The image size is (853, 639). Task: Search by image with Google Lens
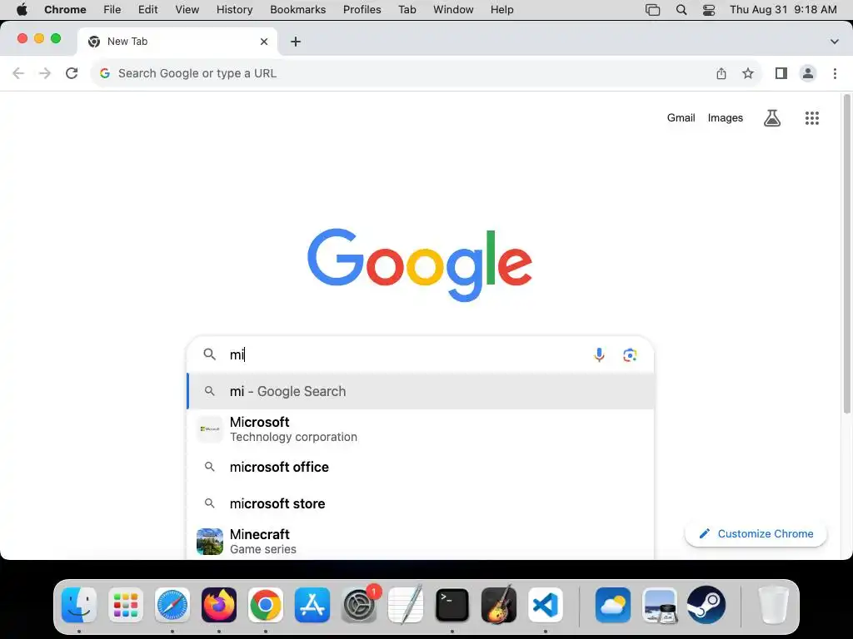[x=630, y=354]
